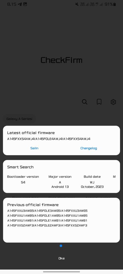Select previous firmware A145FXXU1AWB5 entry
The height and width of the screenshot is (274, 123).
coord(47,216)
